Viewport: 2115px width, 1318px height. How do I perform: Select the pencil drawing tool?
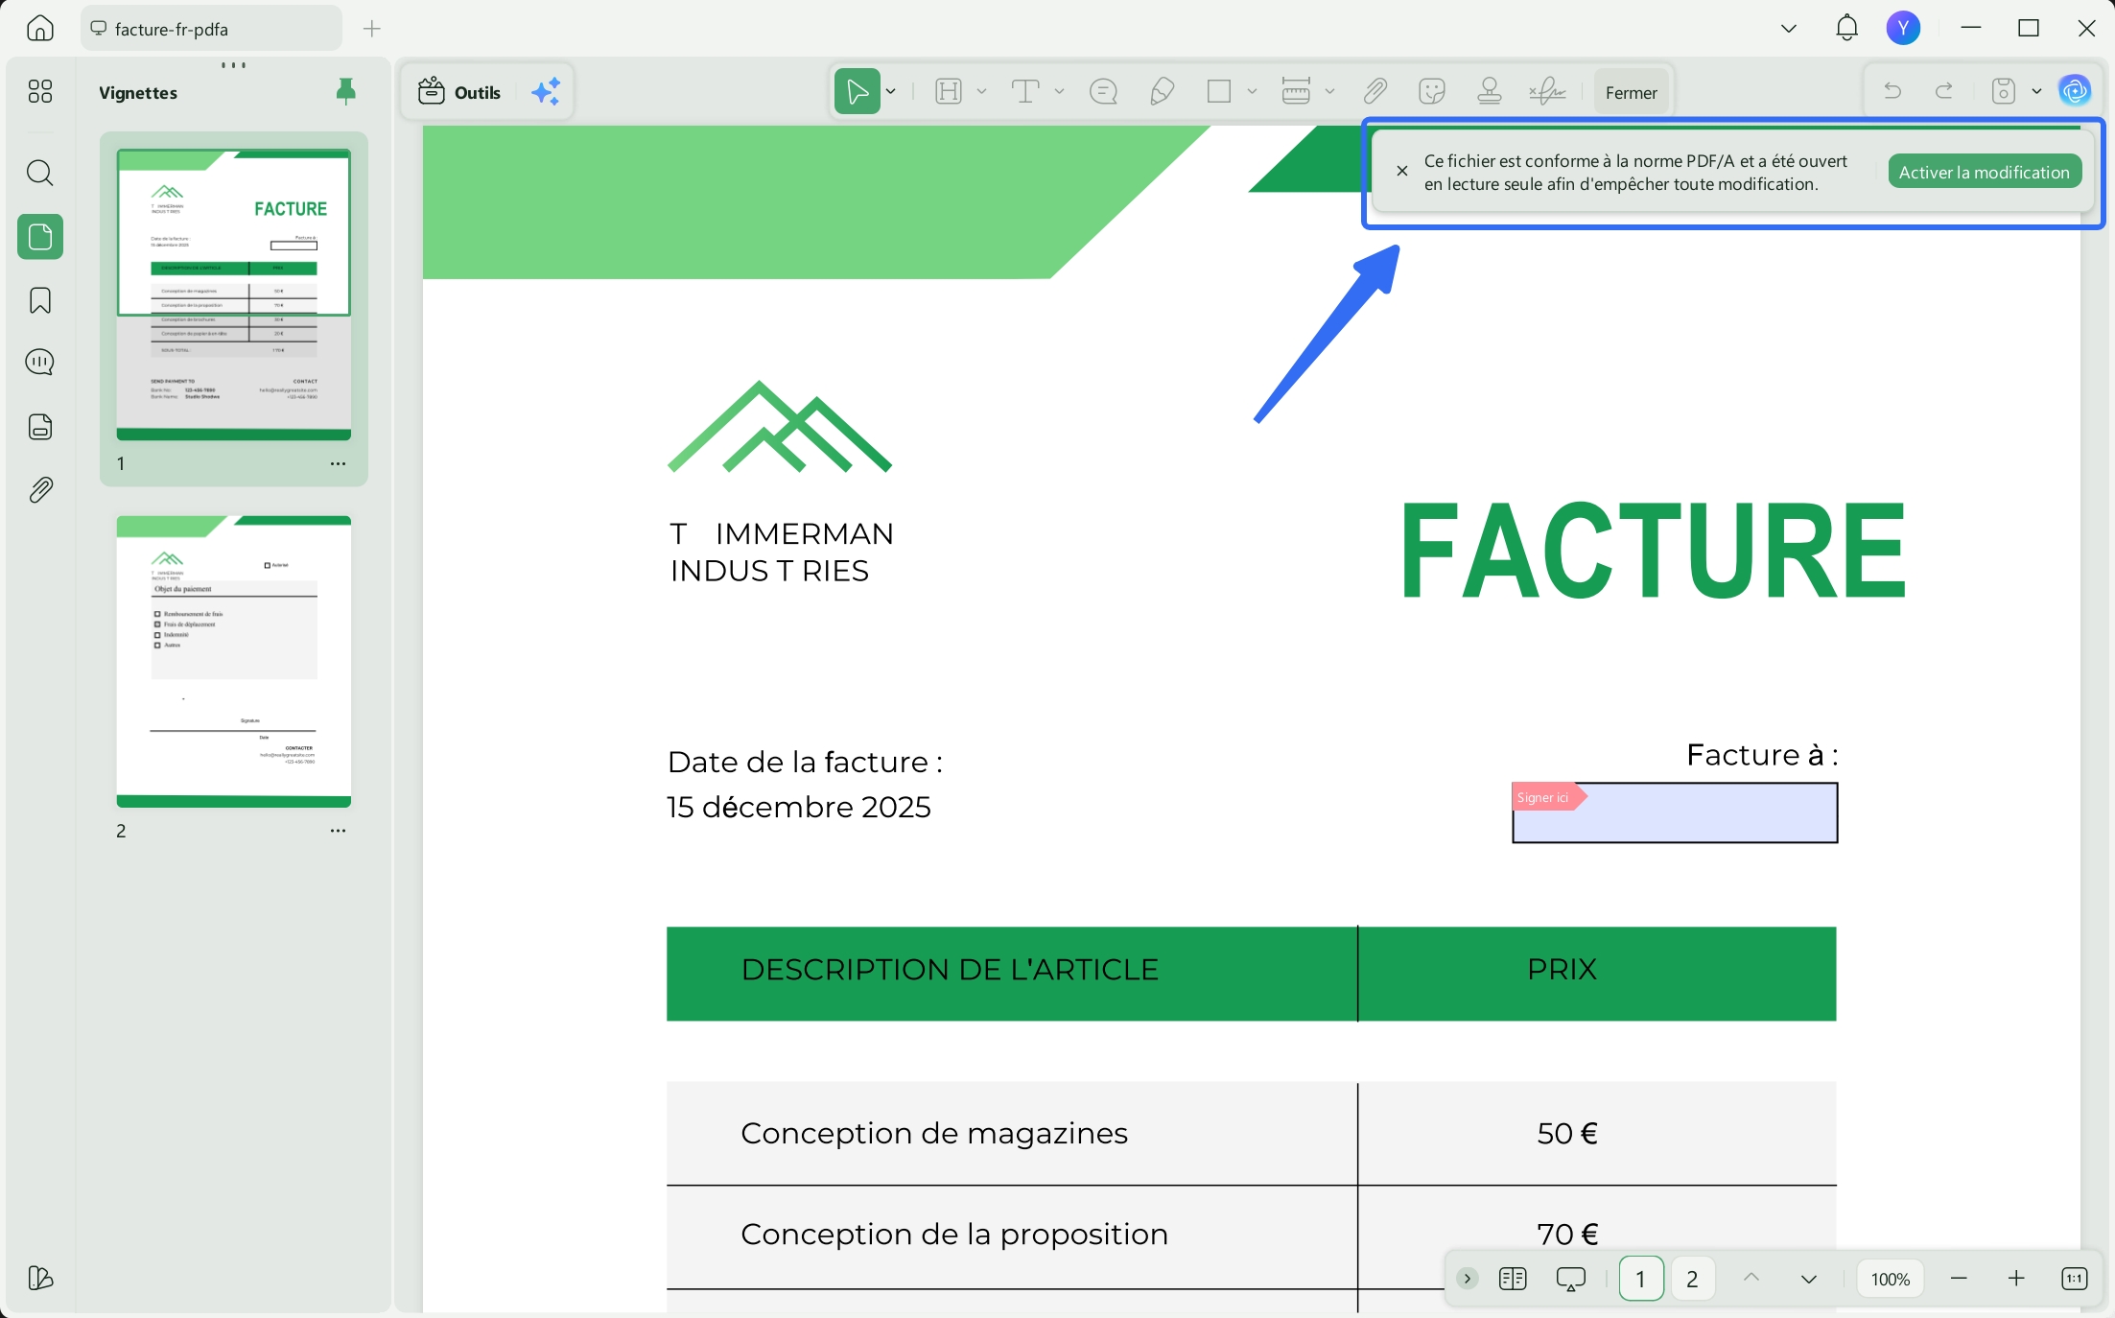(x=1162, y=92)
